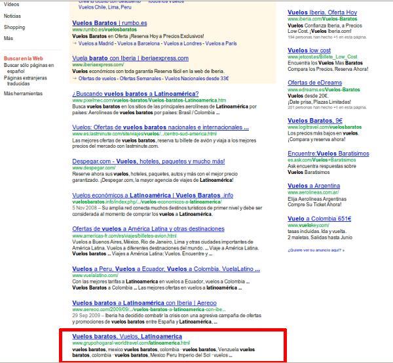Click the Ofertas Semanales sitelink
393x363 pixels.
[x=151, y=77]
